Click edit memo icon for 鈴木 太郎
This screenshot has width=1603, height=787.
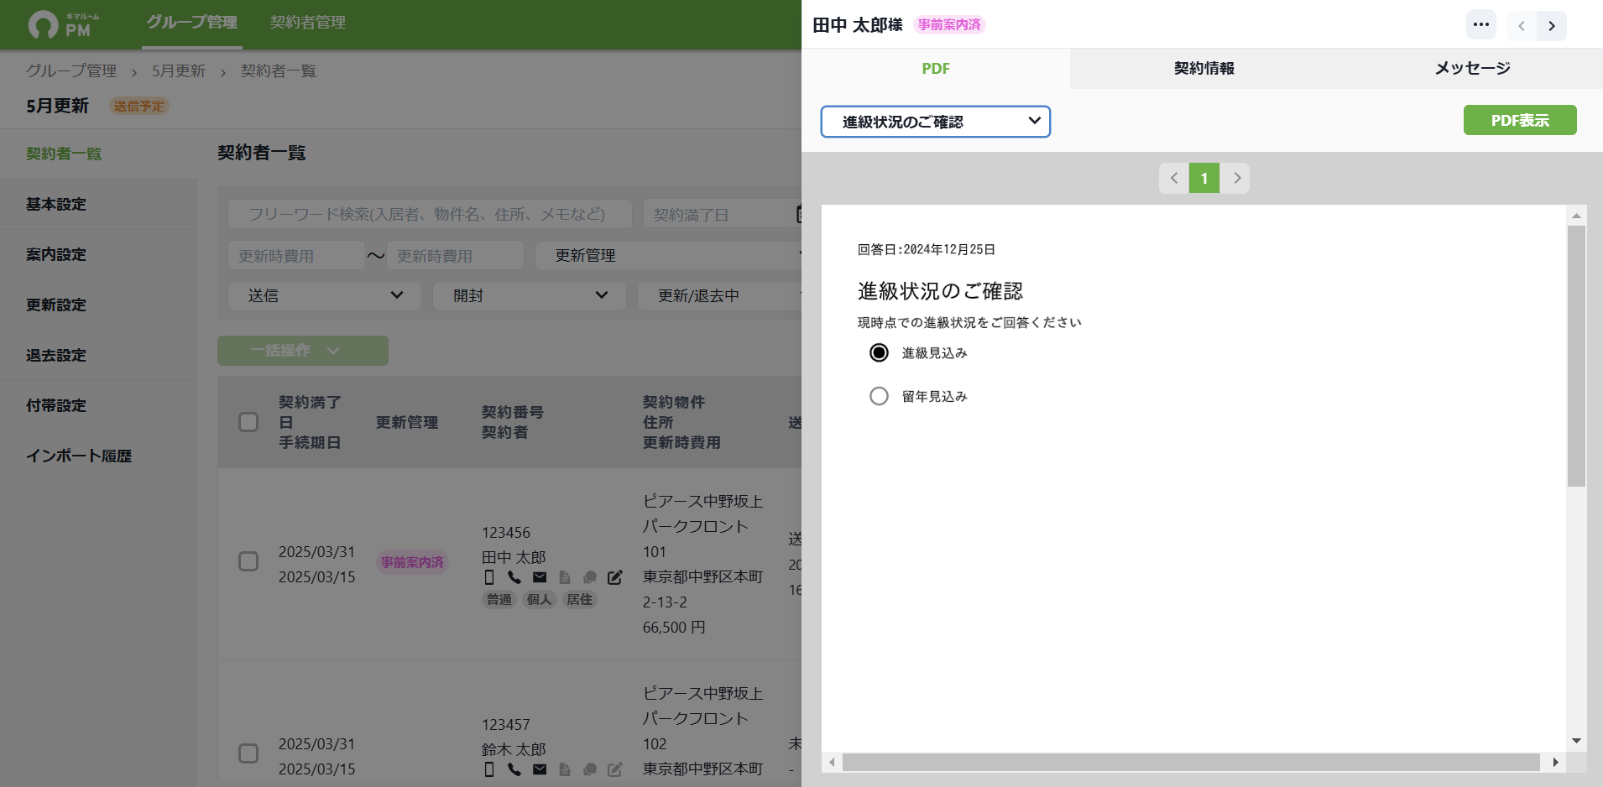615,769
